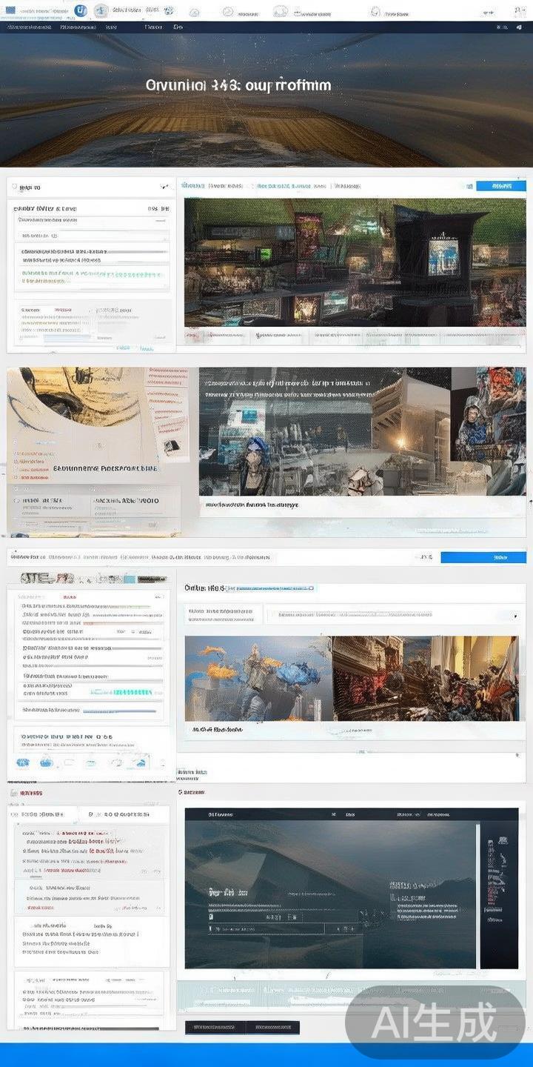Click the blue circular logo icon in top header
Screen dimensions: 533x1067
pos(81,10)
